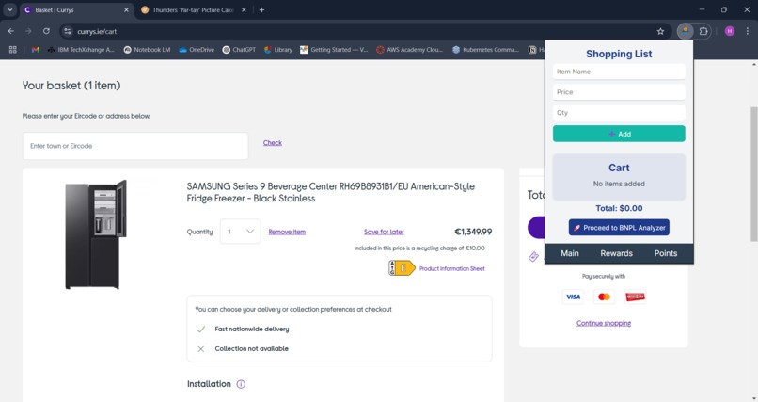Click the Qty field in Shopping List
The width and height of the screenshot is (758, 402).
click(619, 113)
